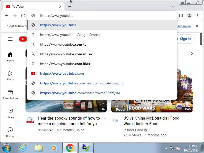204x153 pixels.
Task: Open the McCormick mocktail video thumbnail
Action: coord(66,106)
